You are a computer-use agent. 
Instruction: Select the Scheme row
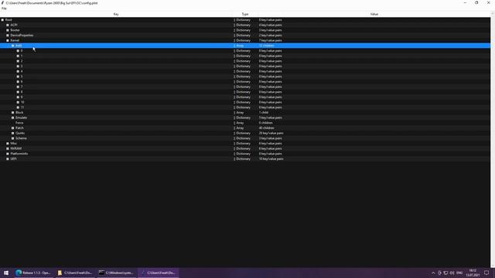[245, 138]
